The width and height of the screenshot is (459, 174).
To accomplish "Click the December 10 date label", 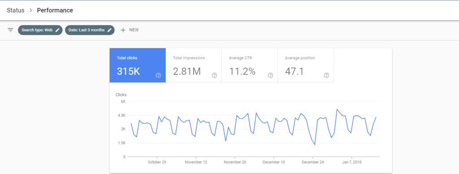I will click(274, 162).
